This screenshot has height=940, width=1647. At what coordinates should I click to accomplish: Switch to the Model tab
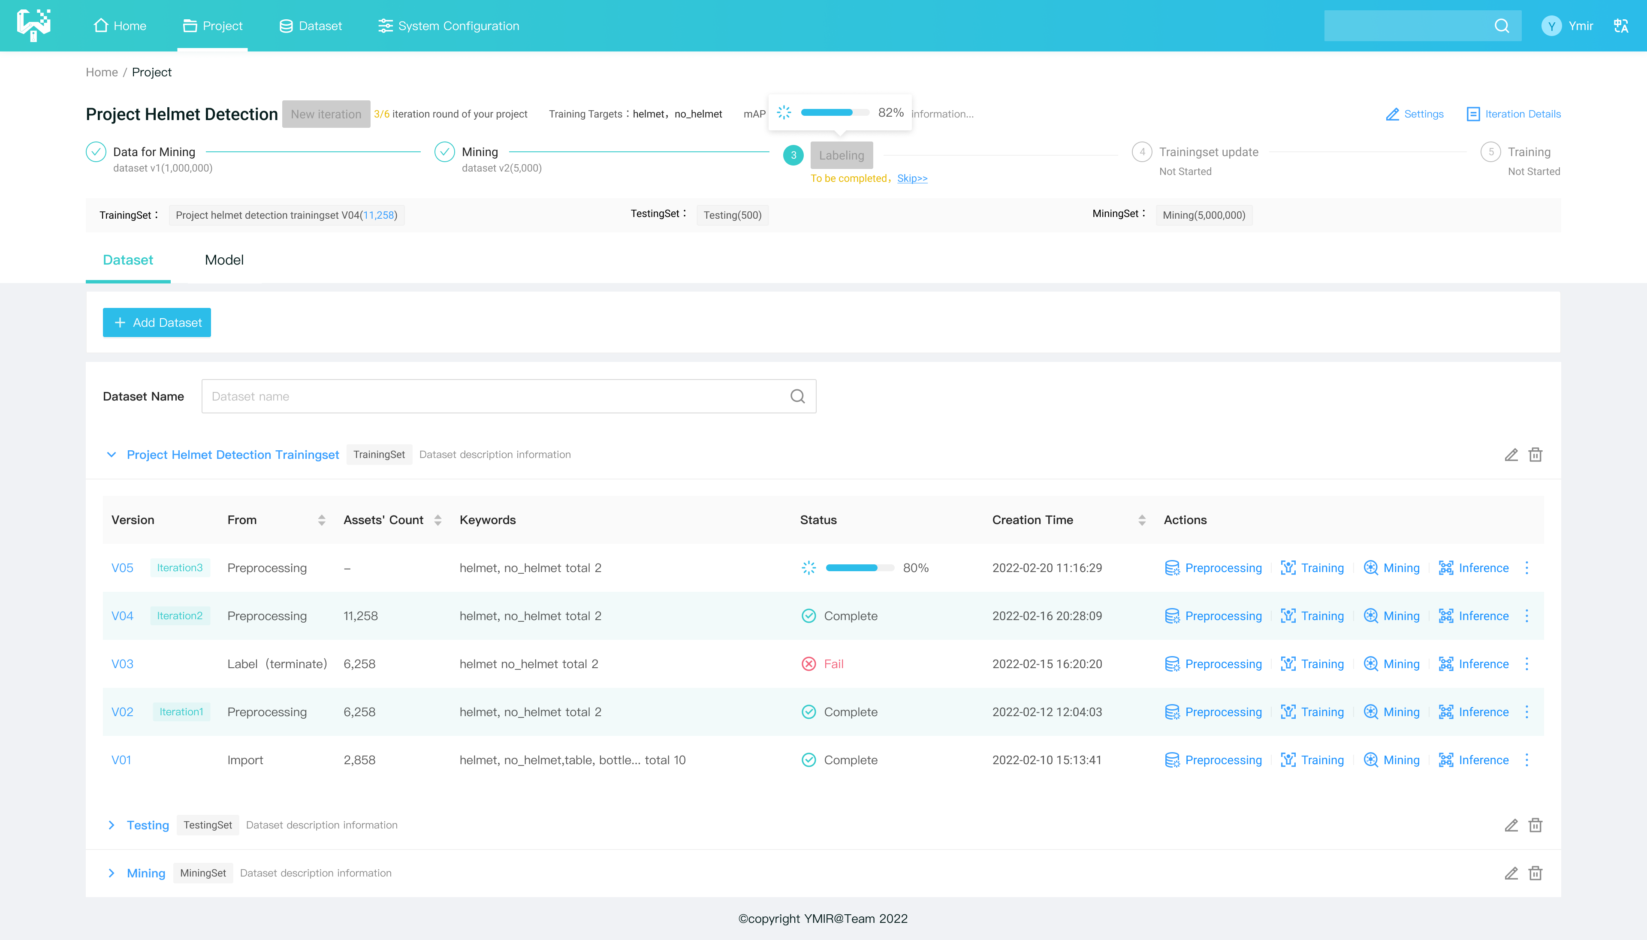click(x=224, y=259)
